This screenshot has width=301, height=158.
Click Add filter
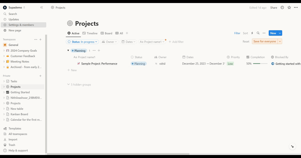pyautogui.click(x=176, y=42)
